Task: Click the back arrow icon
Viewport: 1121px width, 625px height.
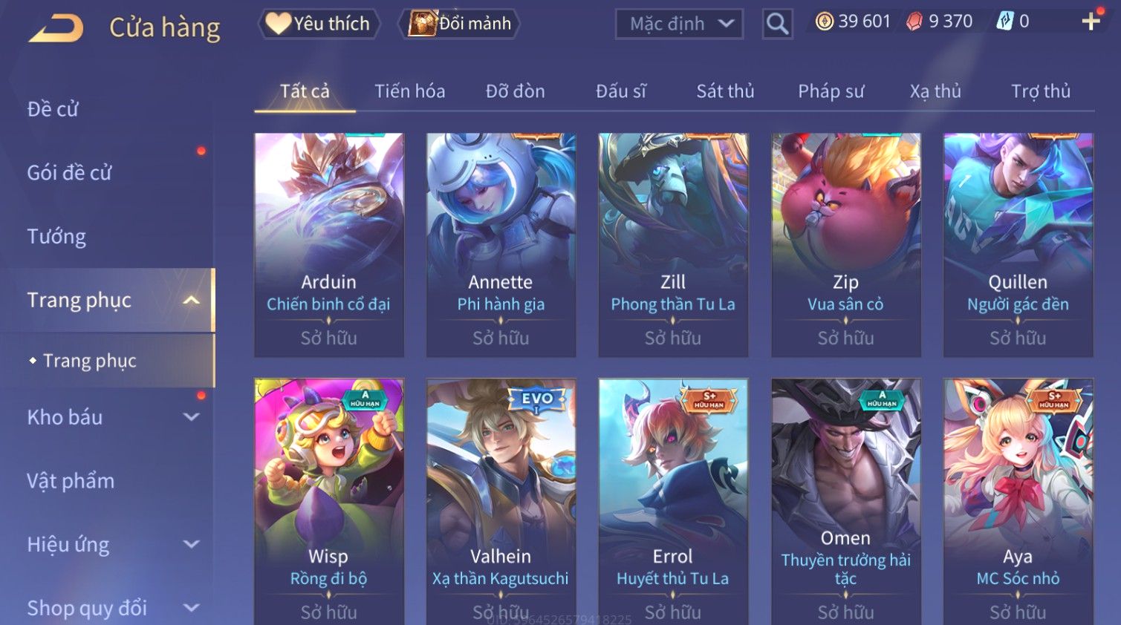Action: coord(56,28)
